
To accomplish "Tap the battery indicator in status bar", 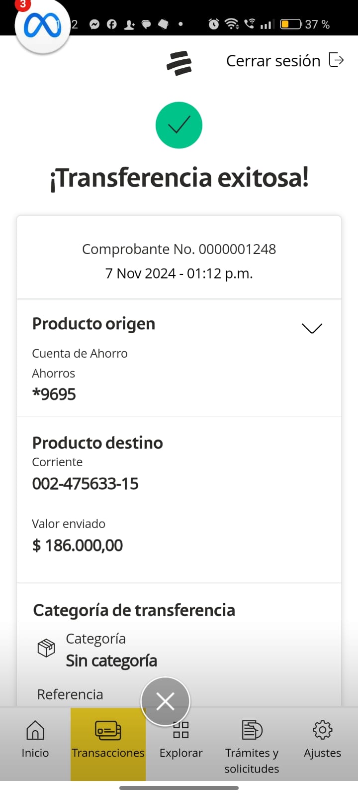I will click(x=290, y=24).
